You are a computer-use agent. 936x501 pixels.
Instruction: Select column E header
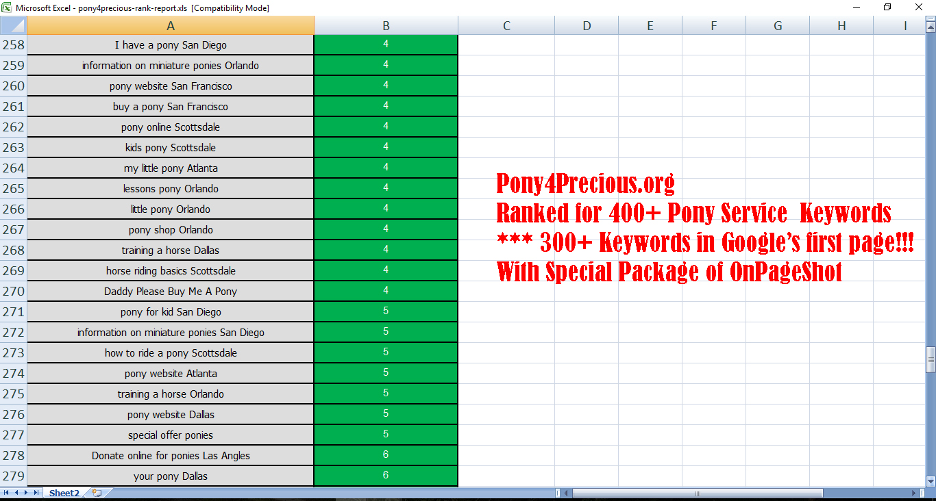[650, 26]
